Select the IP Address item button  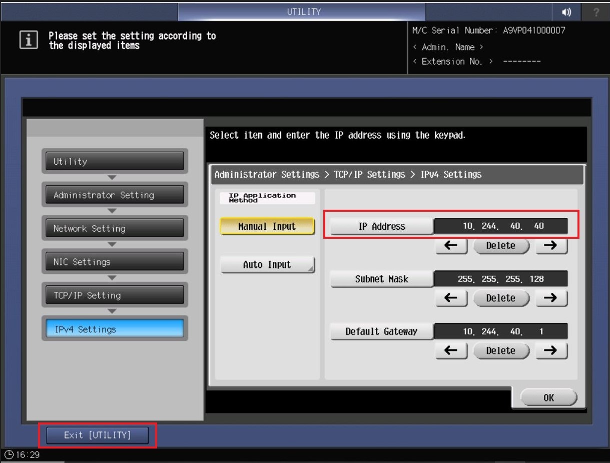pyautogui.click(x=381, y=226)
